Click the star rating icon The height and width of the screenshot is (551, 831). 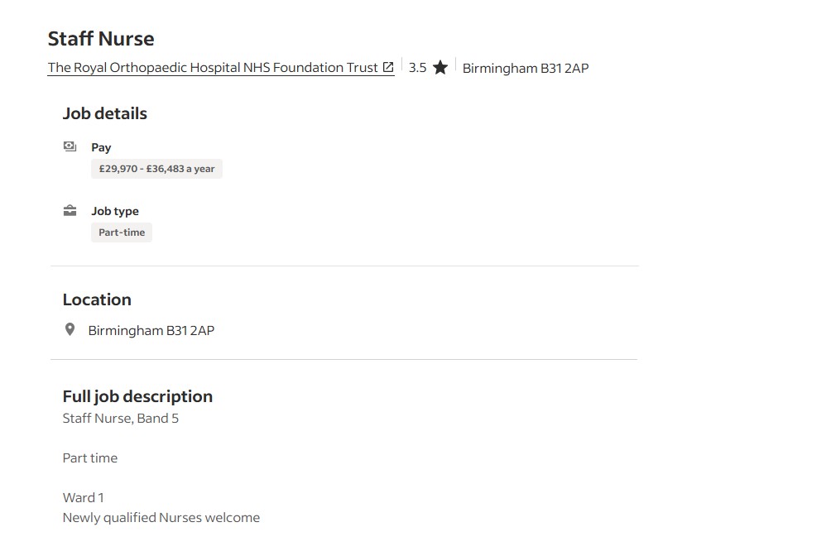click(x=440, y=68)
